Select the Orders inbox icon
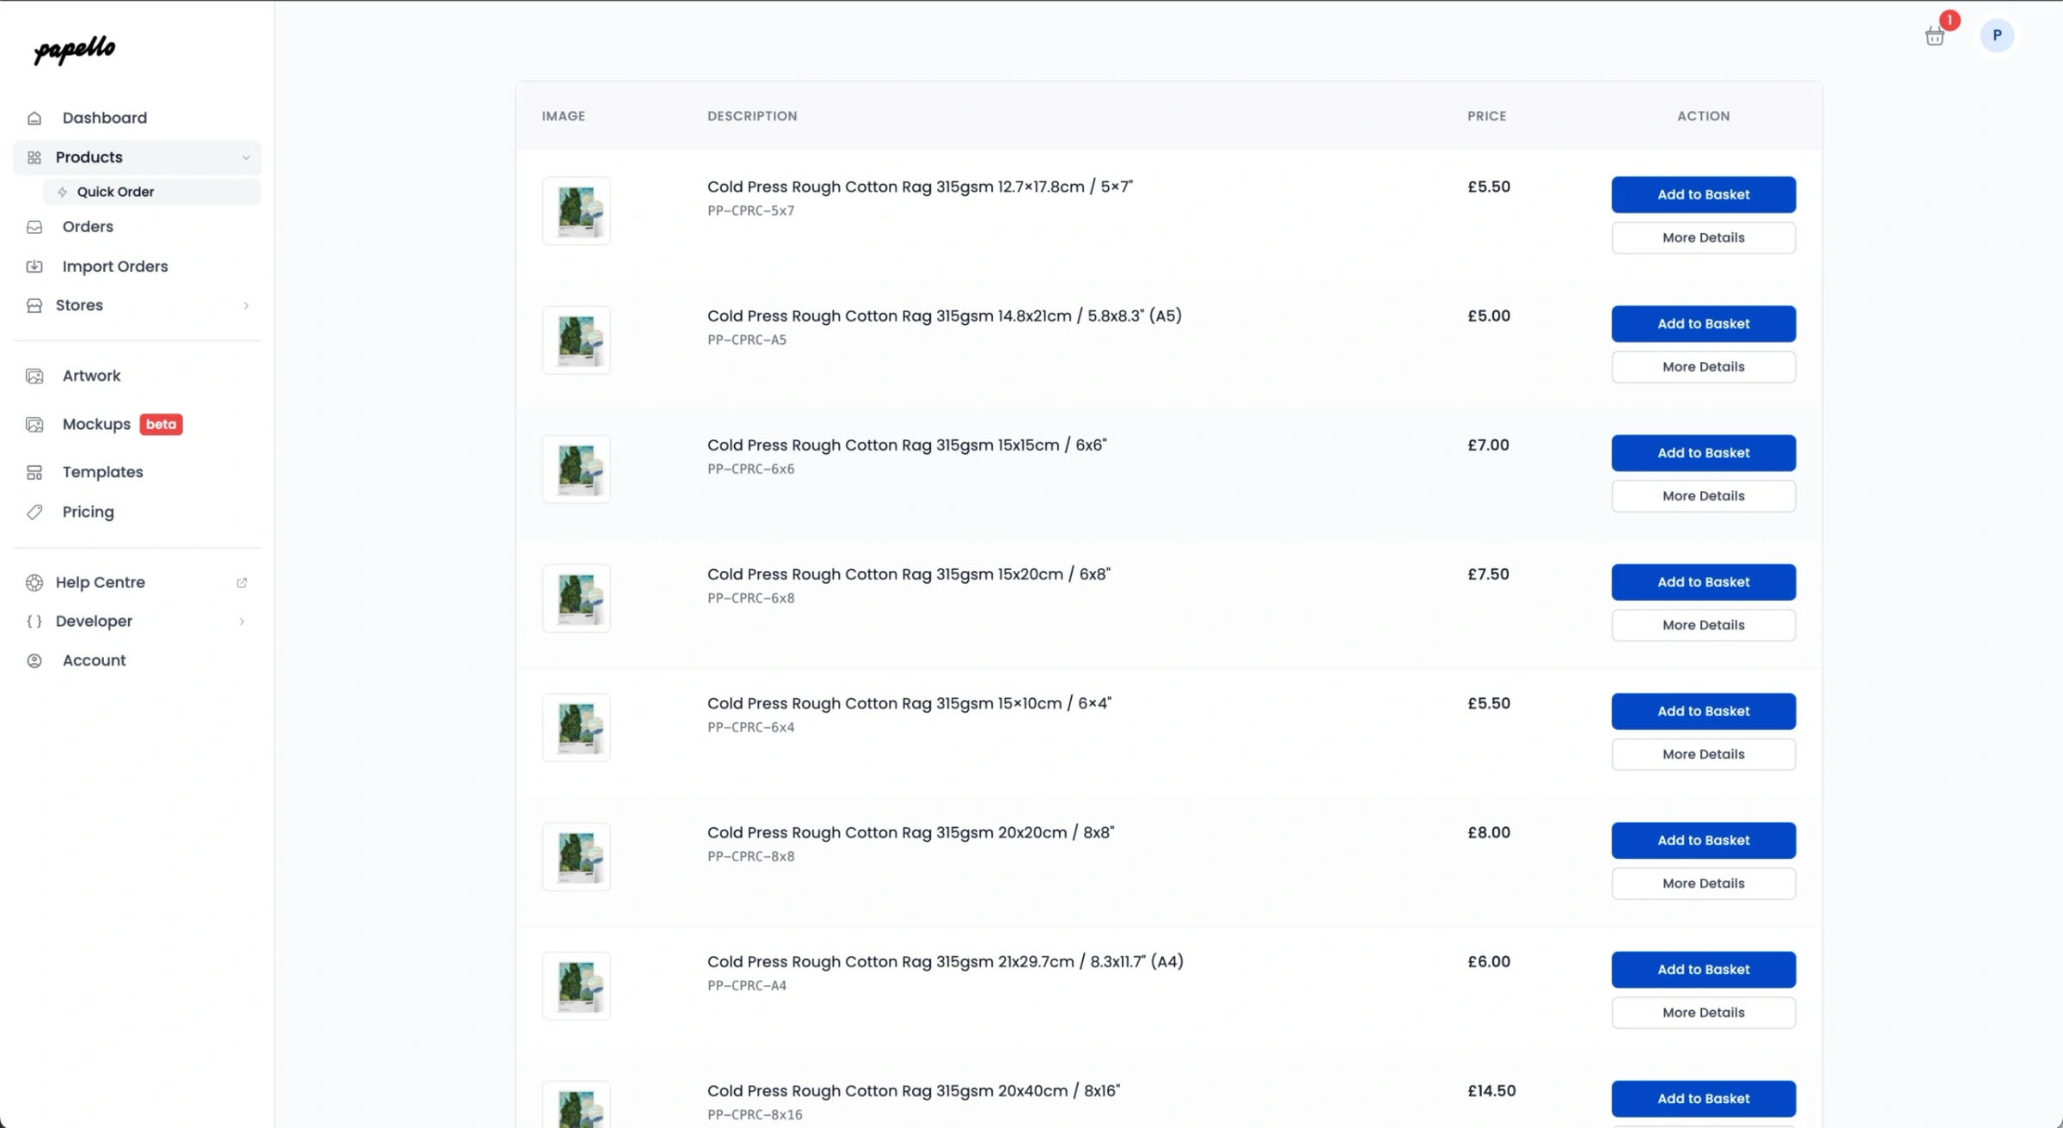2063x1128 pixels. click(34, 226)
